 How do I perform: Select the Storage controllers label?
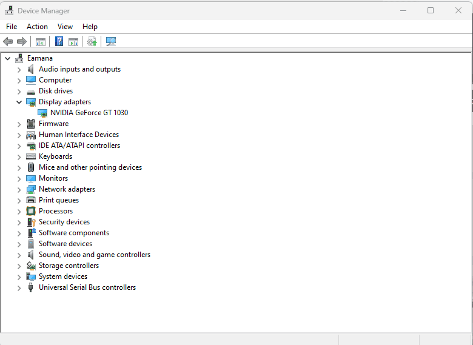(69, 266)
